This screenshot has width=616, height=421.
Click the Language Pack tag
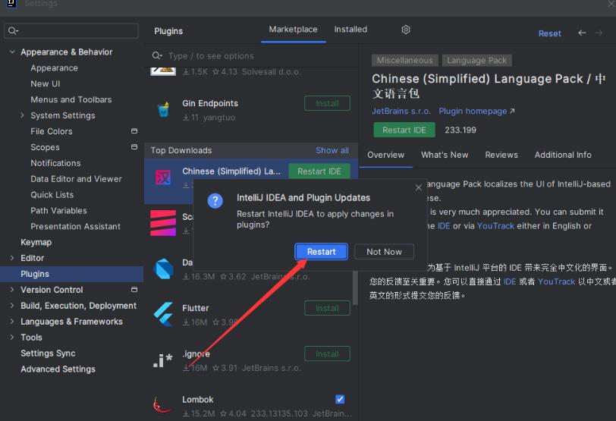click(476, 60)
